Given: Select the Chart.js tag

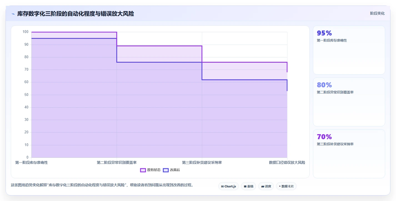Looking at the screenshot, I should (x=229, y=186).
